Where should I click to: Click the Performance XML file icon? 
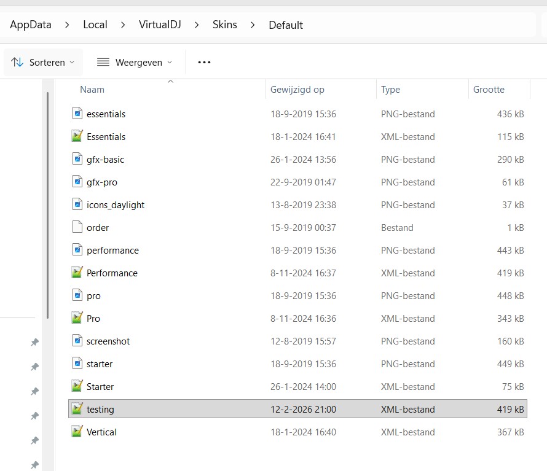point(77,273)
